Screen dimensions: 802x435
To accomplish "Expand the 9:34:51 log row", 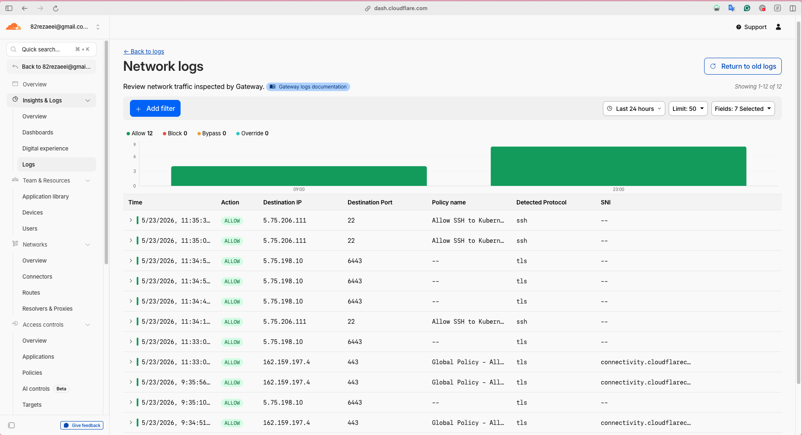I will click(x=131, y=422).
